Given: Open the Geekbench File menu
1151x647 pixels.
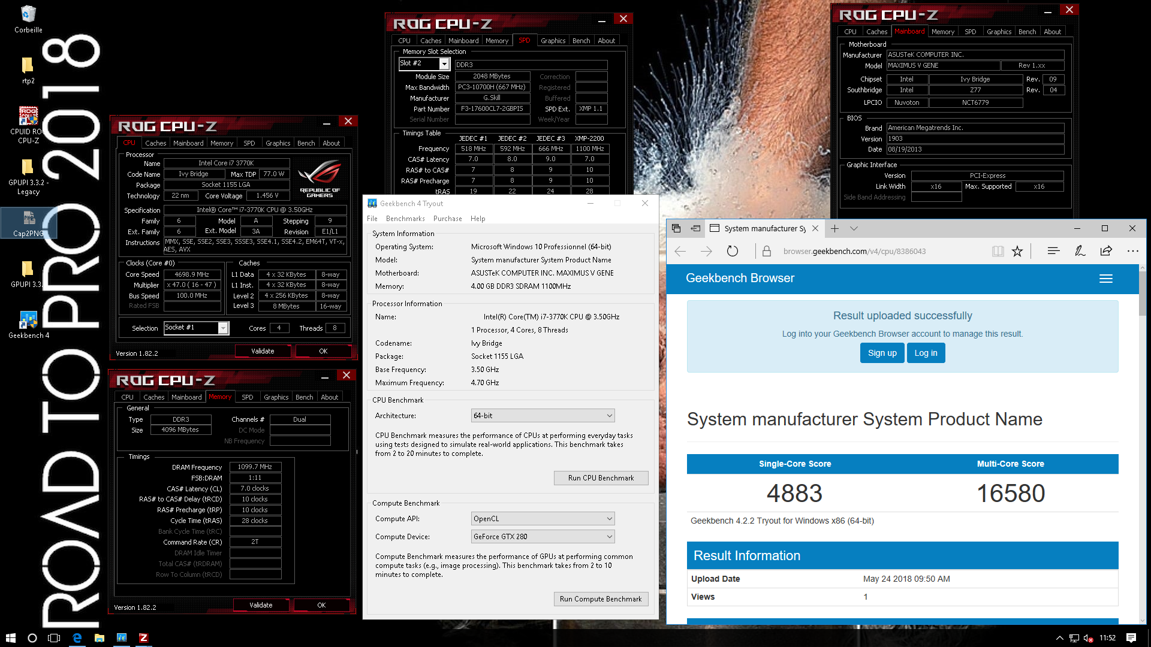Looking at the screenshot, I should [372, 219].
